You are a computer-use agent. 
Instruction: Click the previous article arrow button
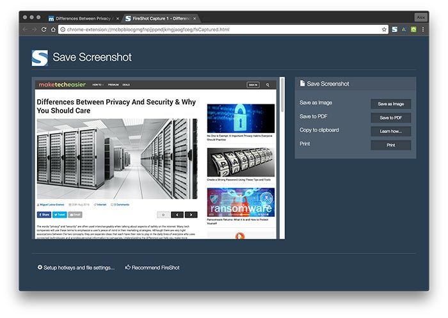coord(177,214)
